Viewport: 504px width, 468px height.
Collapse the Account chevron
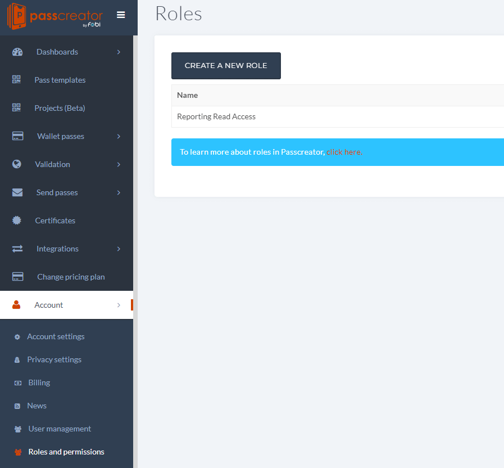(119, 305)
